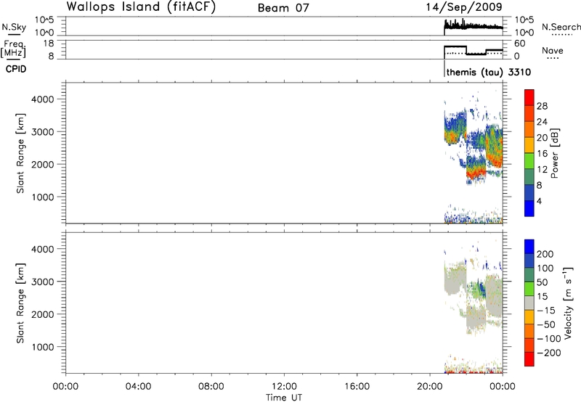Click the '16' label on Power colorbar

click(542, 154)
